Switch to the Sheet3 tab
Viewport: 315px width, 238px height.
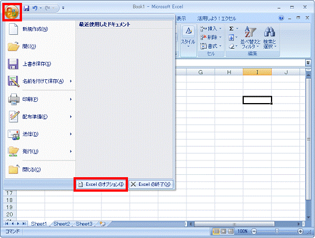(x=84, y=224)
